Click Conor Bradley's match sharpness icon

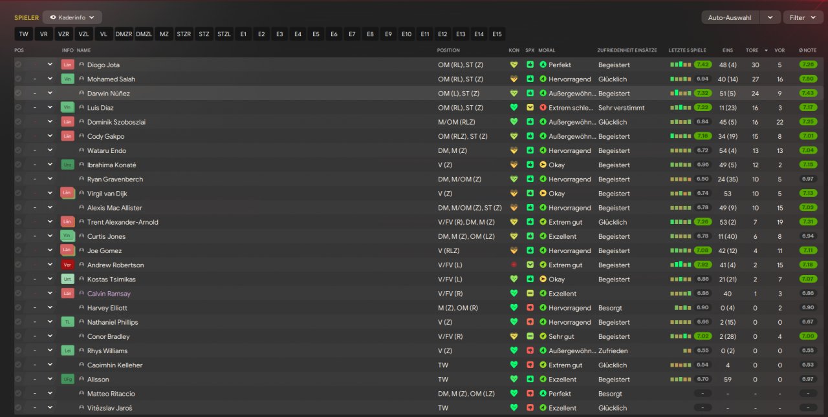coord(530,336)
